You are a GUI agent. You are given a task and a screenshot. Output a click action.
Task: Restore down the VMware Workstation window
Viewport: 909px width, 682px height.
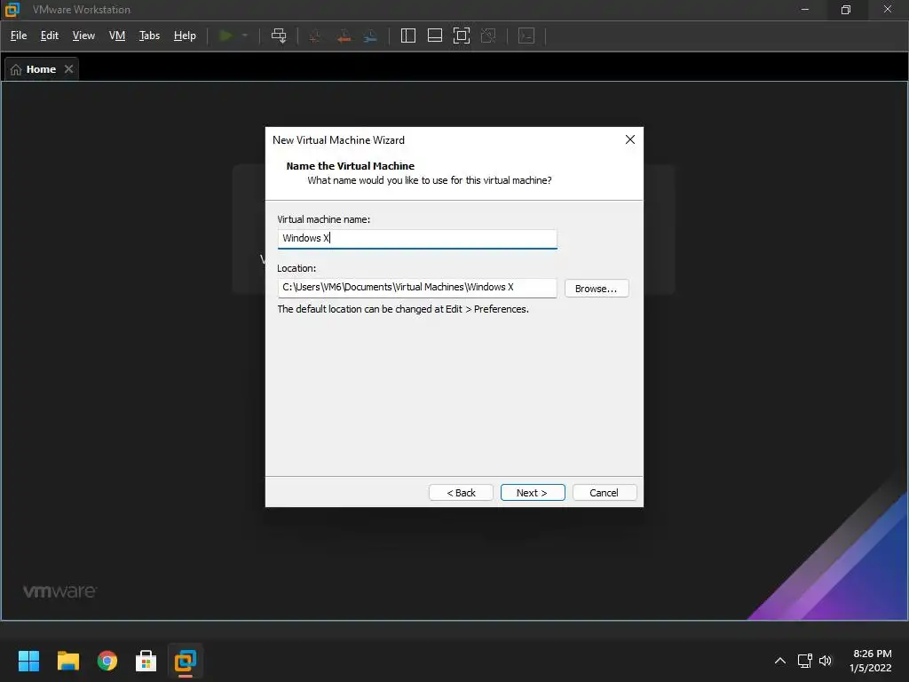click(x=846, y=10)
